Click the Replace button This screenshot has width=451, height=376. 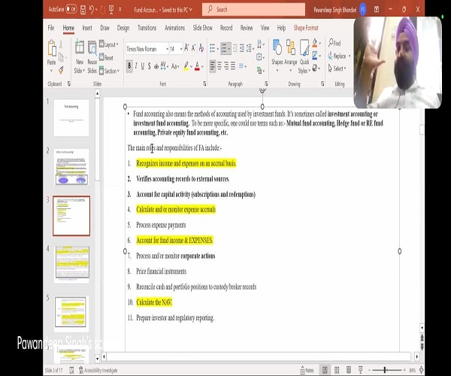pos(337,56)
